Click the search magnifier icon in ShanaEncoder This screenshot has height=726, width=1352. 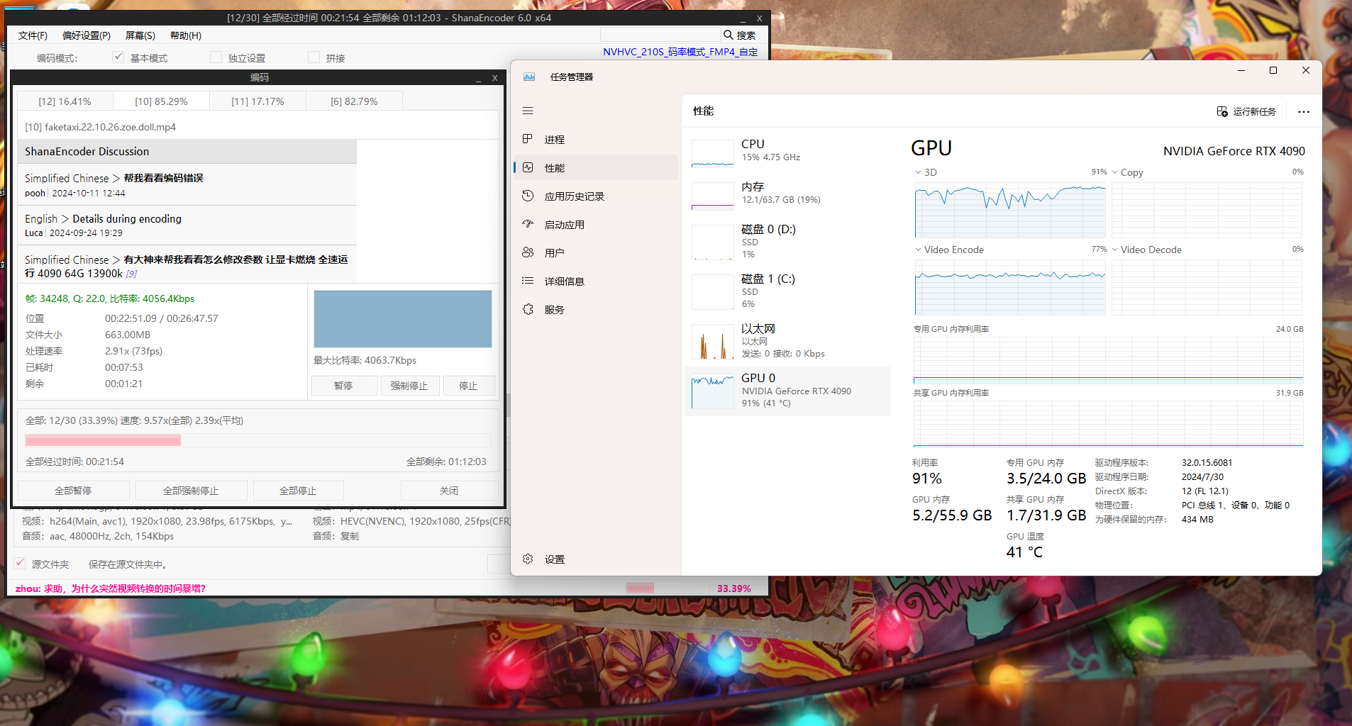pos(728,35)
